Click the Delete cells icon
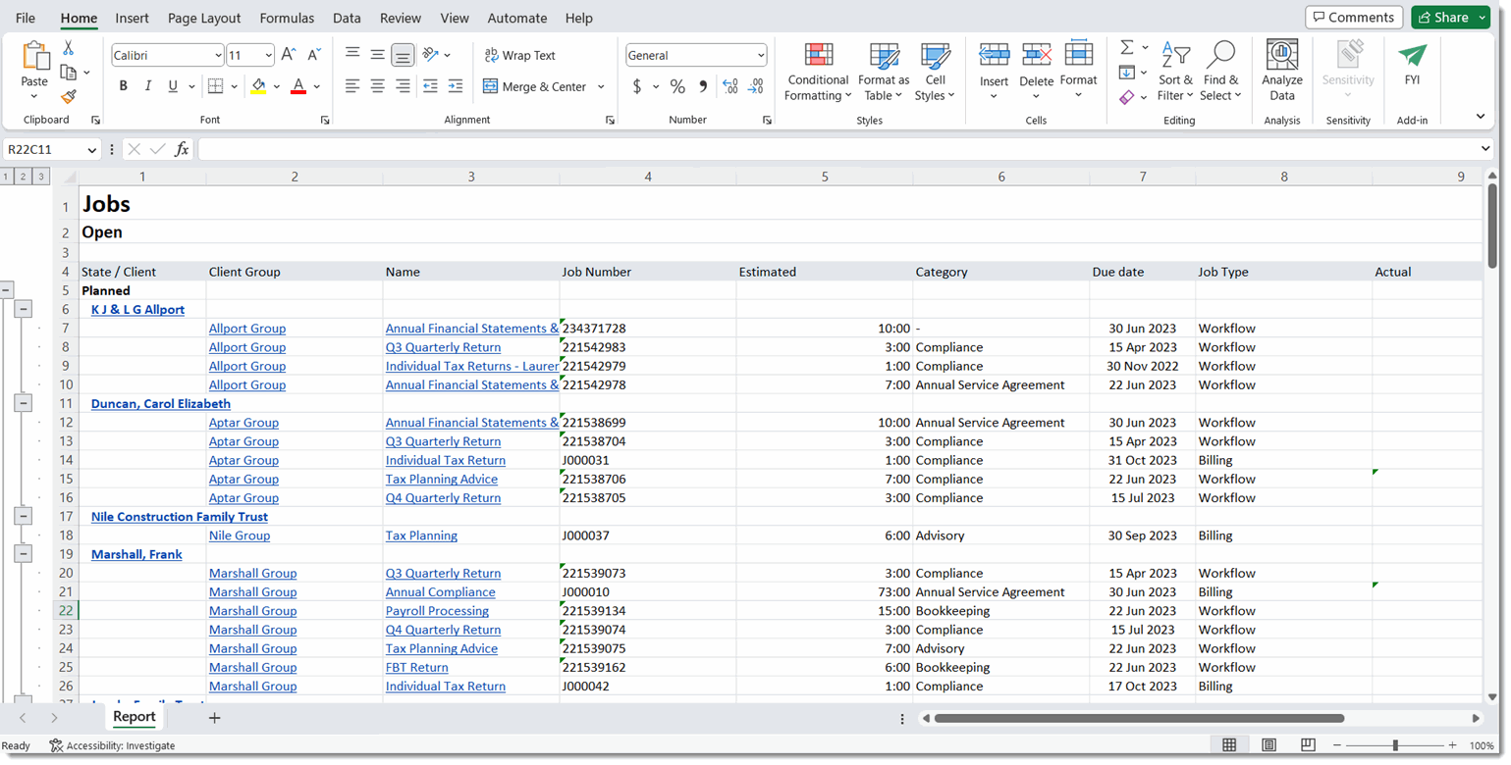The height and width of the screenshot is (765, 1511). tap(1036, 55)
